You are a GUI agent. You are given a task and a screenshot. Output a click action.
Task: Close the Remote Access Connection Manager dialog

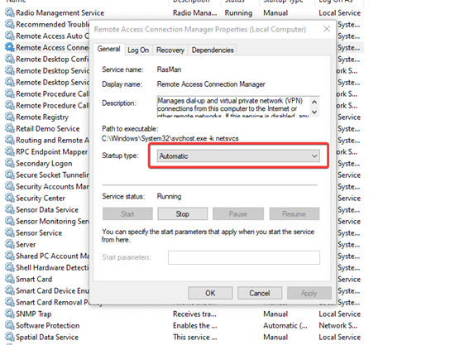point(327,29)
